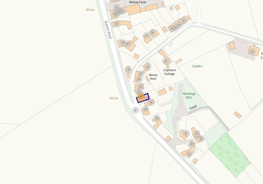
Task: Select the grey marker sitting on Station Road
Action: pos(135,110)
